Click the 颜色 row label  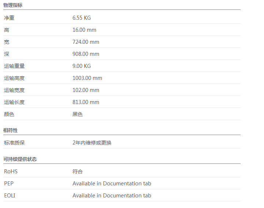[9, 114]
